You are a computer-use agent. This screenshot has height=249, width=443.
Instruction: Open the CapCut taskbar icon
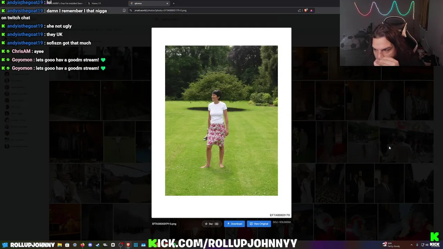pos(113,245)
